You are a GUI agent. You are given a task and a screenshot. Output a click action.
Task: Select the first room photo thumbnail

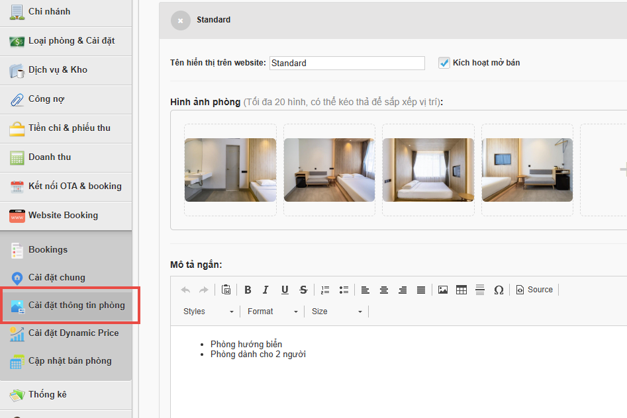point(230,170)
